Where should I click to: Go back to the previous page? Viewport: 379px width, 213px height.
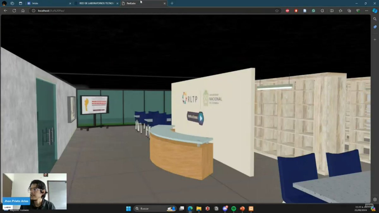click(5, 10)
